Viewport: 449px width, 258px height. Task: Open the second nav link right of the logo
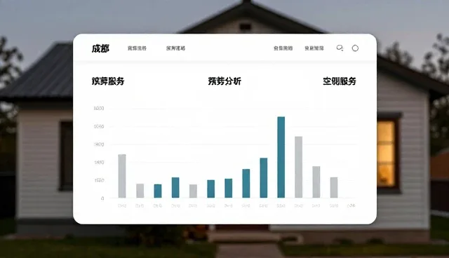click(175, 48)
